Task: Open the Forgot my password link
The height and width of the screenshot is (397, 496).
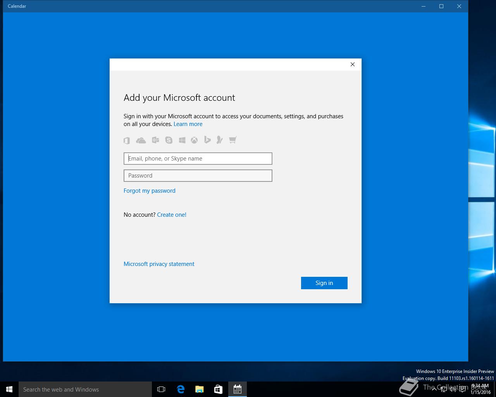Action: [x=149, y=191]
